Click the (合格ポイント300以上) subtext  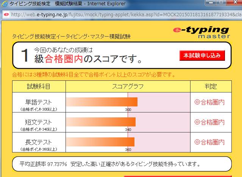[x=39, y=109]
